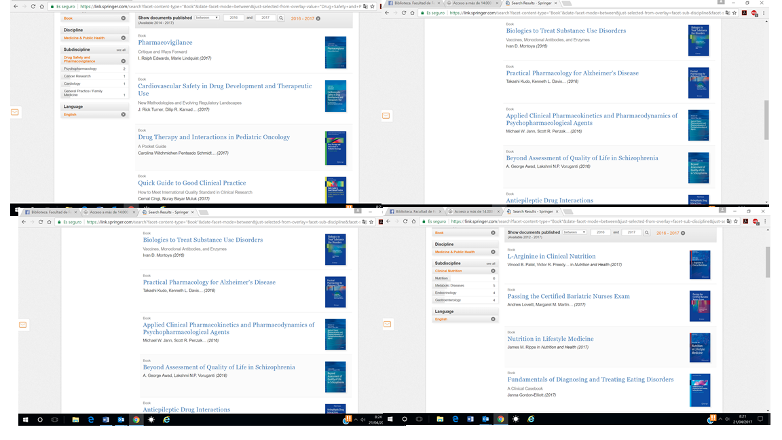
Task: Open feedback envelope icon in bottom-right window
Action: coord(388,325)
